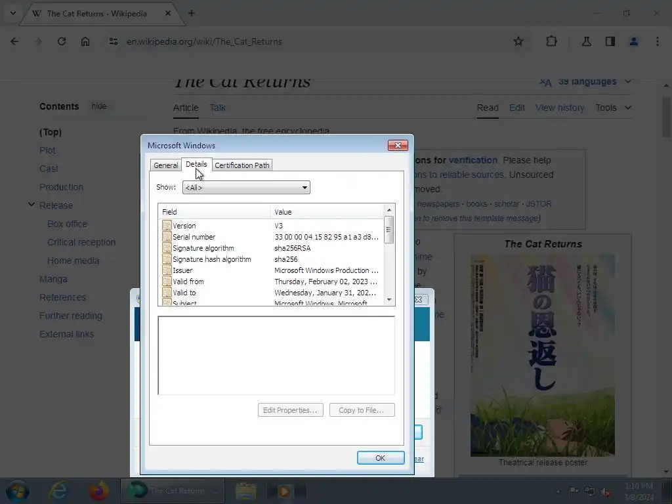Open Windows Media Player from taskbar
The height and width of the screenshot is (504, 672).
tap(285, 491)
